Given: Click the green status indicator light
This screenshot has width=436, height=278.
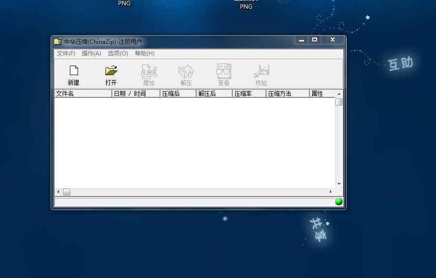Looking at the screenshot, I should click(x=339, y=201).
